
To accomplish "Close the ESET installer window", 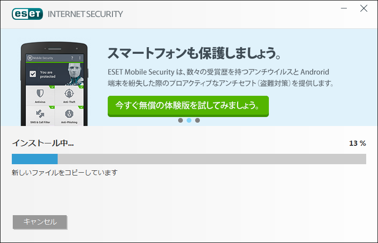I will [x=364, y=8].
